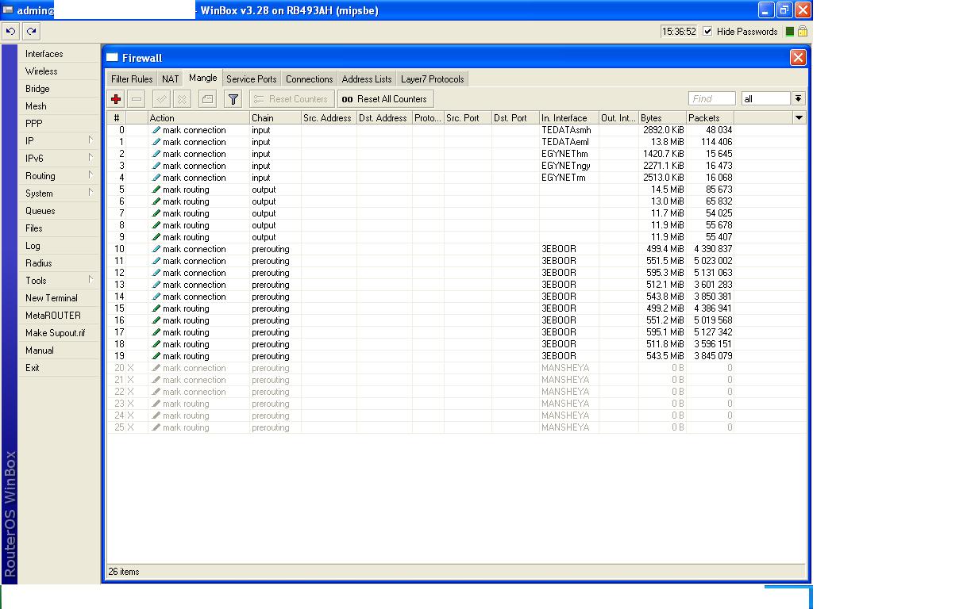Expand the Routing submenu
This screenshot has height=609, width=967.
point(59,176)
